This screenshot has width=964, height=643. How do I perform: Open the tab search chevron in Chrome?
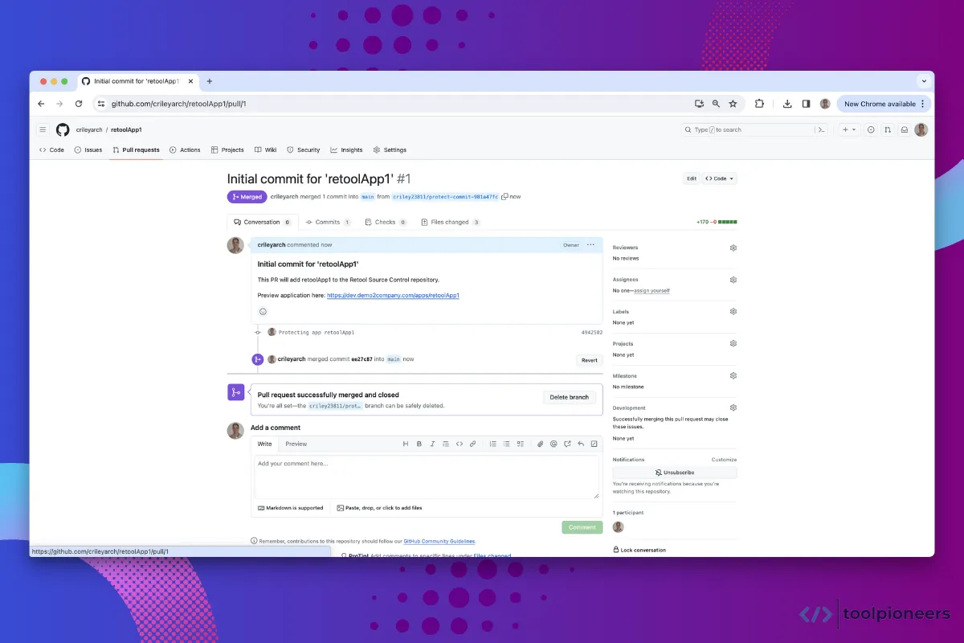click(924, 81)
